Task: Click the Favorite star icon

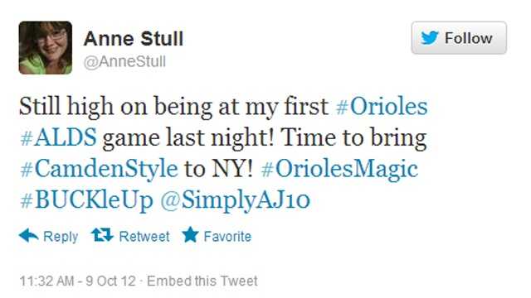Action: (x=190, y=234)
